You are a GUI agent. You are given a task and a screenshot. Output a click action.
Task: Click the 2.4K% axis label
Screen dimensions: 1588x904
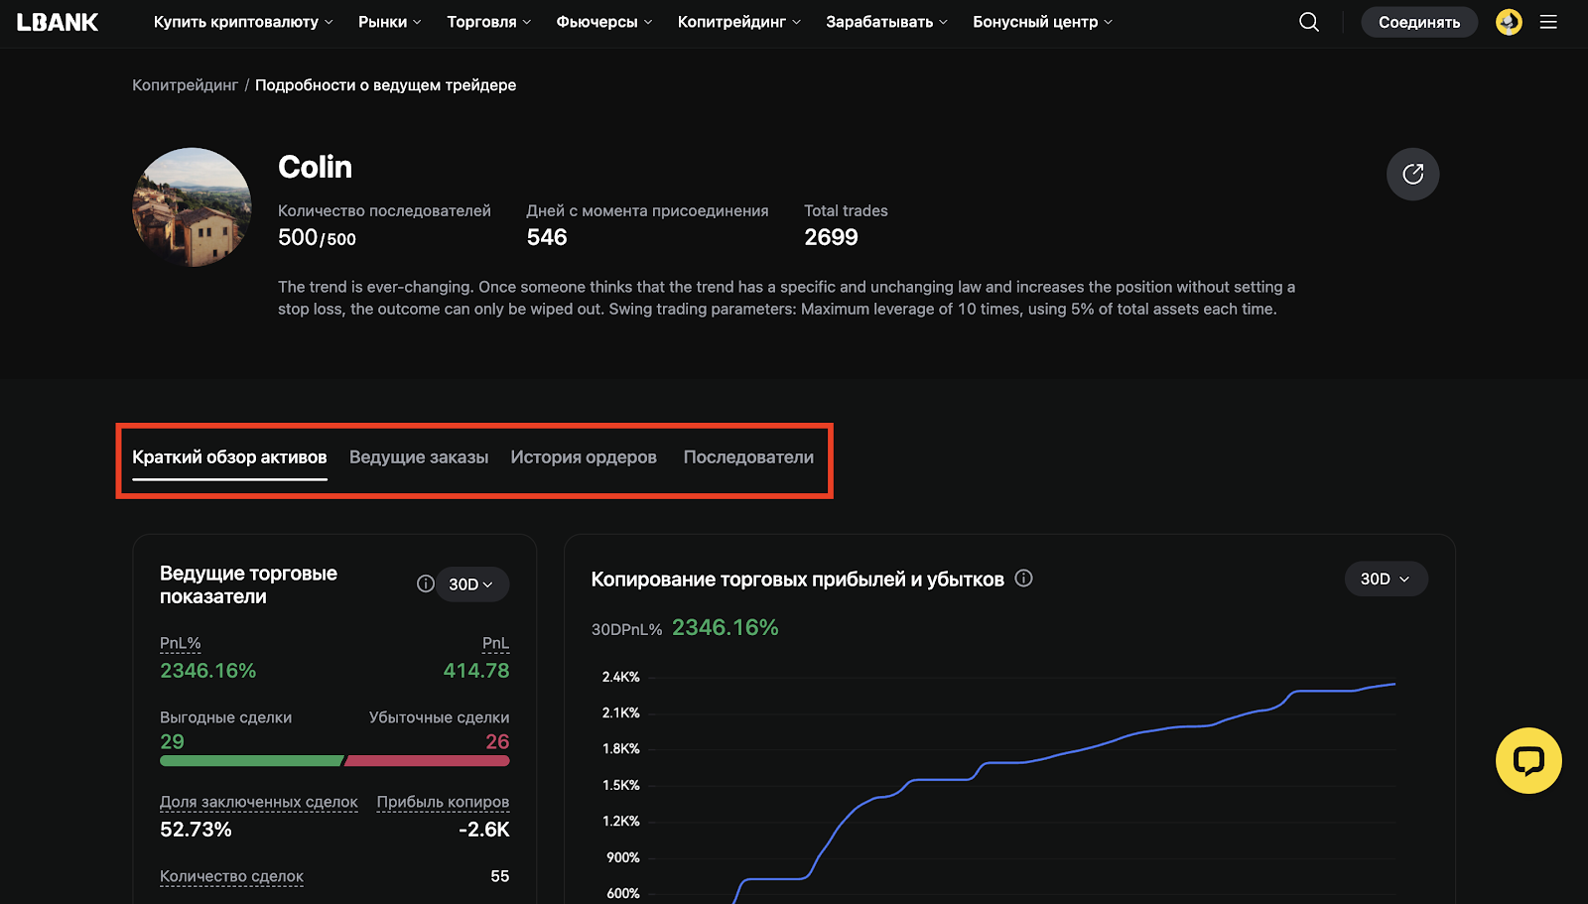point(621,677)
